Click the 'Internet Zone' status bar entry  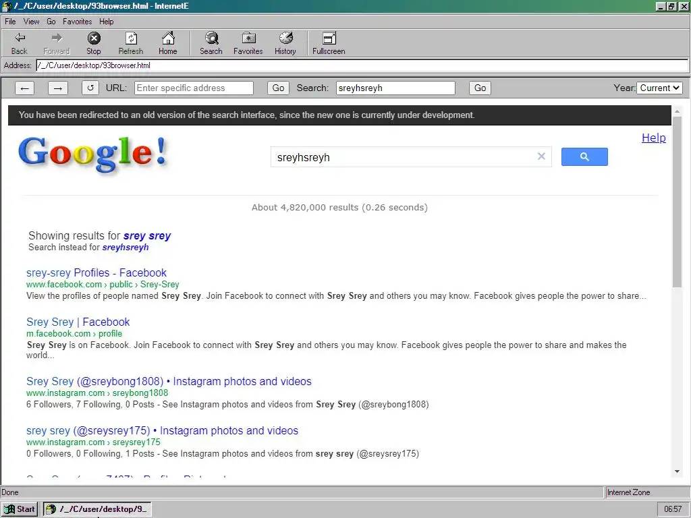(628, 492)
